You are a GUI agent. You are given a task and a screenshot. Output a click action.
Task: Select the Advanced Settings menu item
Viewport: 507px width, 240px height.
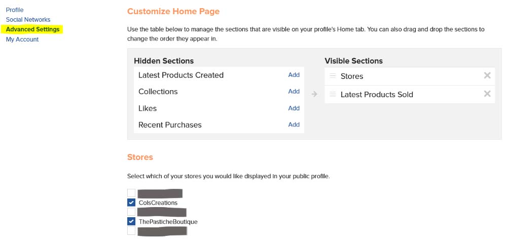coord(32,29)
